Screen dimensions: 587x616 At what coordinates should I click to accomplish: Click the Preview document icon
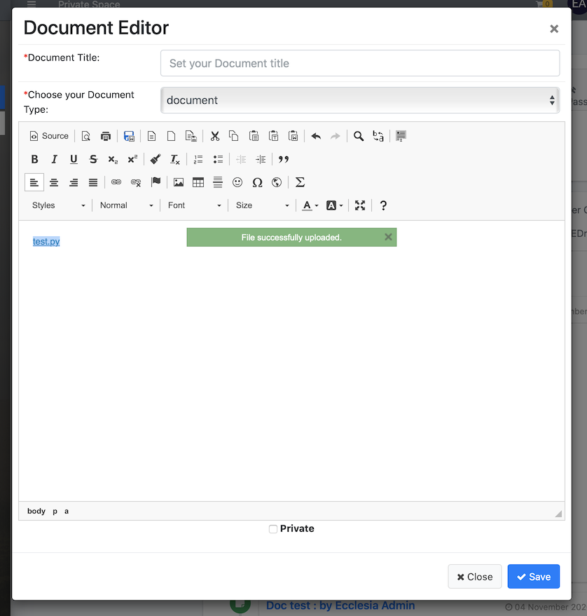pyautogui.click(x=86, y=136)
